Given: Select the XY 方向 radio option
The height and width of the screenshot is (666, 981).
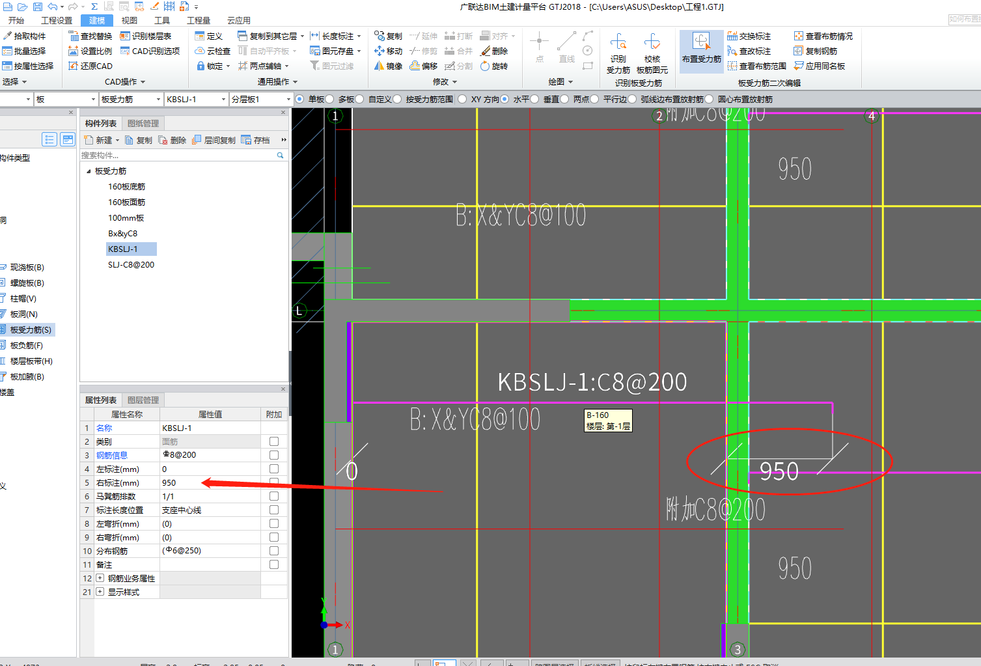Looking at the screenshot, I should coord(462,99).
